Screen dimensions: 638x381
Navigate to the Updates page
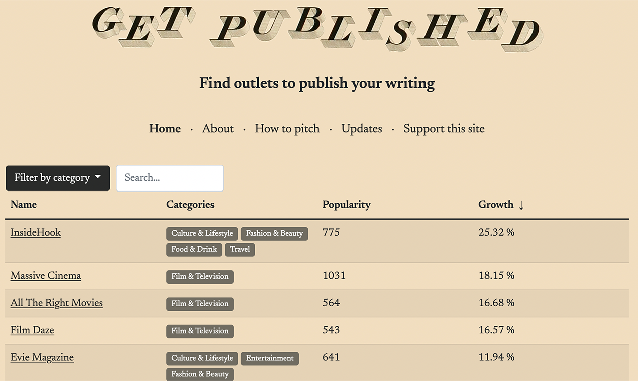click(x=361, y=129)
